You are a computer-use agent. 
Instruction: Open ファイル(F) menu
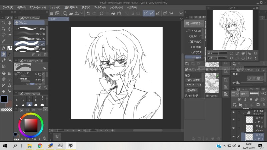(x=8, y=7)
